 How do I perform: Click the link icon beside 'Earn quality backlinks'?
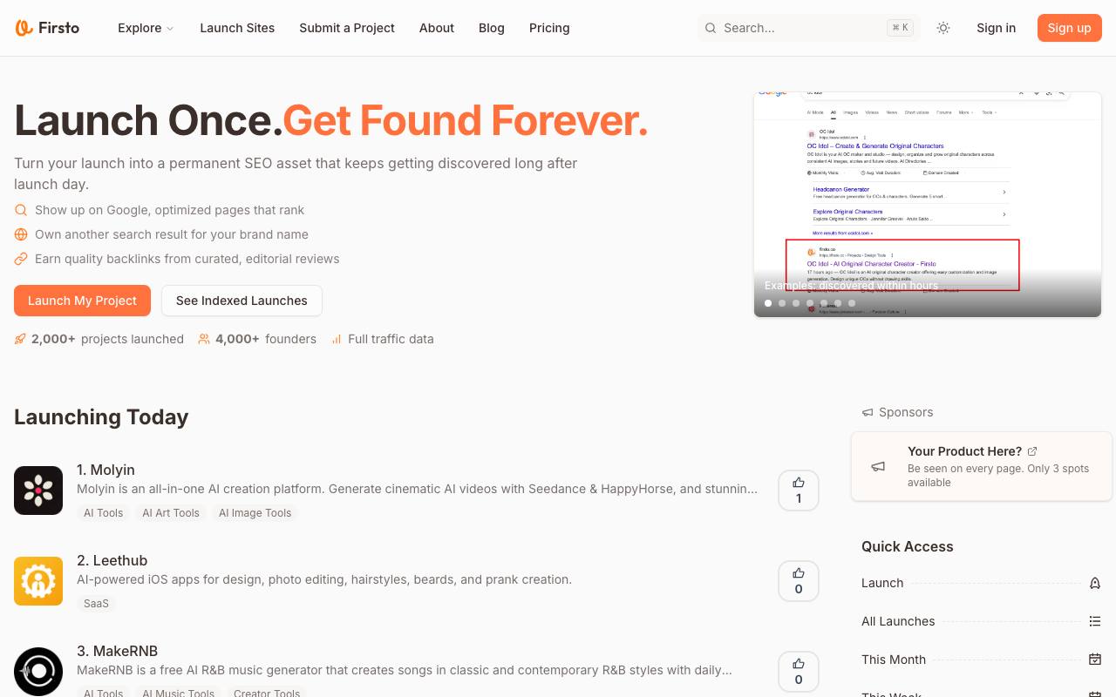tap(21, 259)
